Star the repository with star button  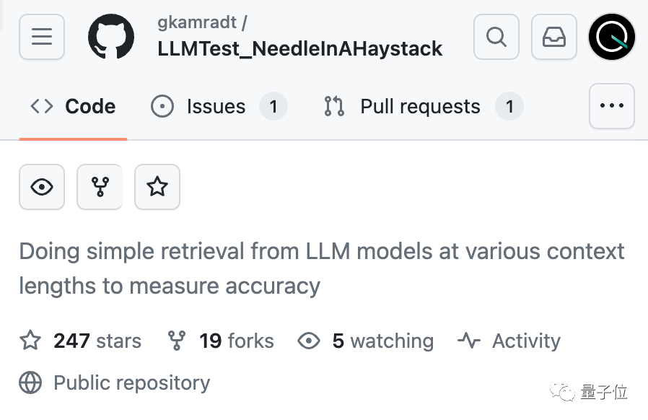click(x=157, y=187)
